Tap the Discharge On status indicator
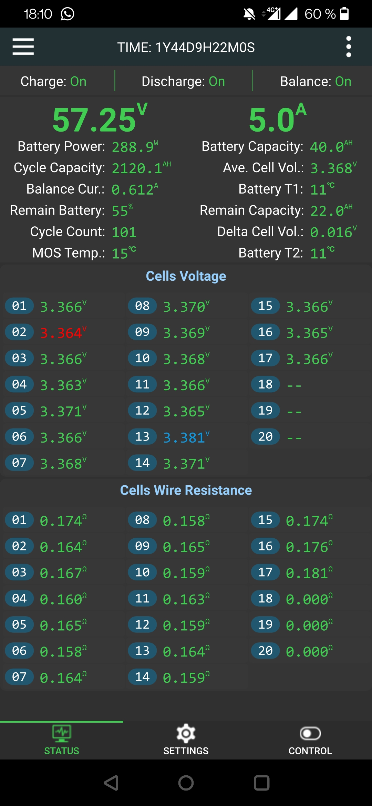This screenshot has height=806, width=372. 183,82
